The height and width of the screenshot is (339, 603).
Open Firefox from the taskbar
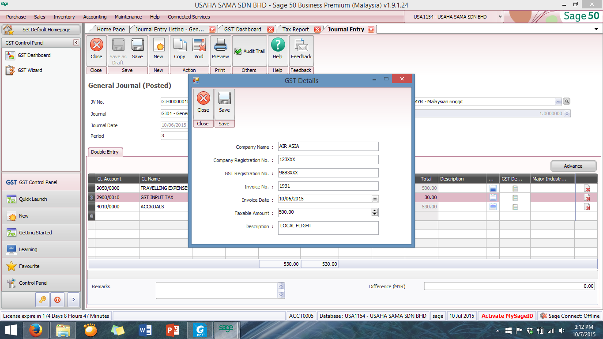pyautogui.click(x=35, y=330)
